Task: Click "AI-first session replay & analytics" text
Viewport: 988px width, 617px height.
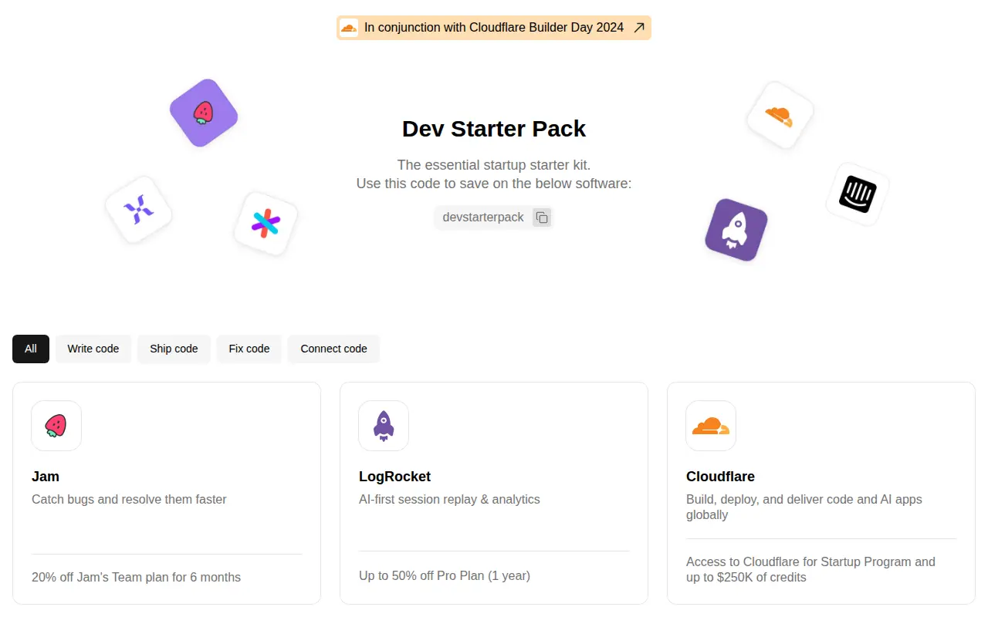Action: 449,500
